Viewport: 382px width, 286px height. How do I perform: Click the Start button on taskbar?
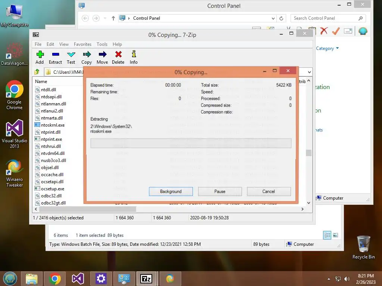10,279
